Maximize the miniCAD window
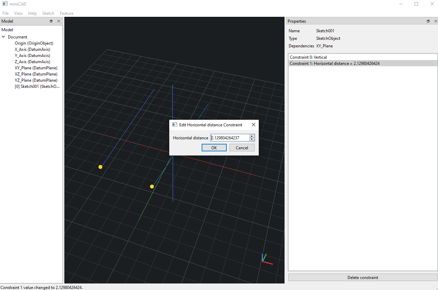Image resolution: width=438 pixels, height=290 pixels. (x=416, y=4)
